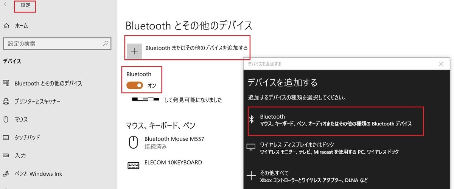Select Bluetooth とその他のデバイス in the sidebar
This screenshot has width=454, height=189.
click(48, 83)
